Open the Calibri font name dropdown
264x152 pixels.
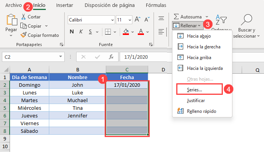coord(112,20)
